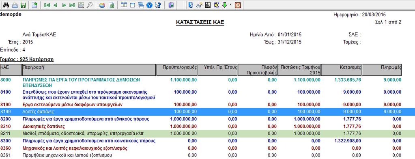Screen dimensions: 415x159
Task: Click the Πλαφόν Προκαταβολής column header
Action: pos(258,70)
